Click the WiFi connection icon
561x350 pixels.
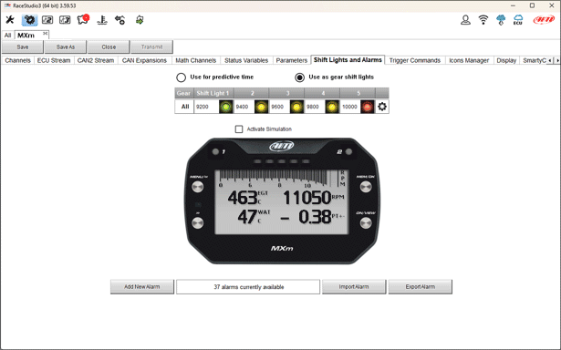[483, 20]
